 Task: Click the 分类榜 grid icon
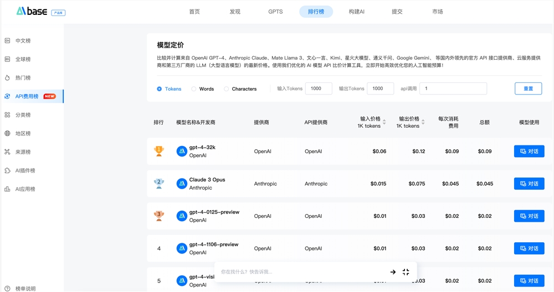coord(7,115)
